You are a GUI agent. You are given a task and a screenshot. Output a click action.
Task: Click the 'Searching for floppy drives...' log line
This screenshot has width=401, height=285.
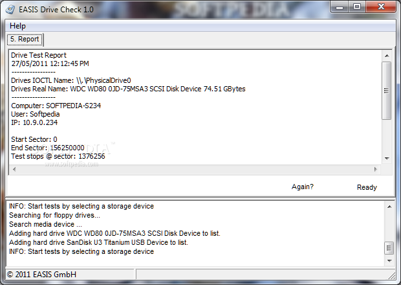tap(54, 215)
